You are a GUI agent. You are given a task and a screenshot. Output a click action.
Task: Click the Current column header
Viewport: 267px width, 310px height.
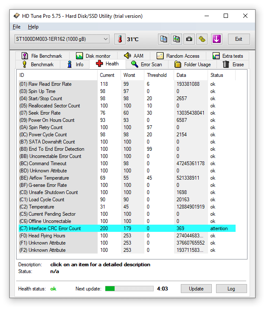[109, 75]
